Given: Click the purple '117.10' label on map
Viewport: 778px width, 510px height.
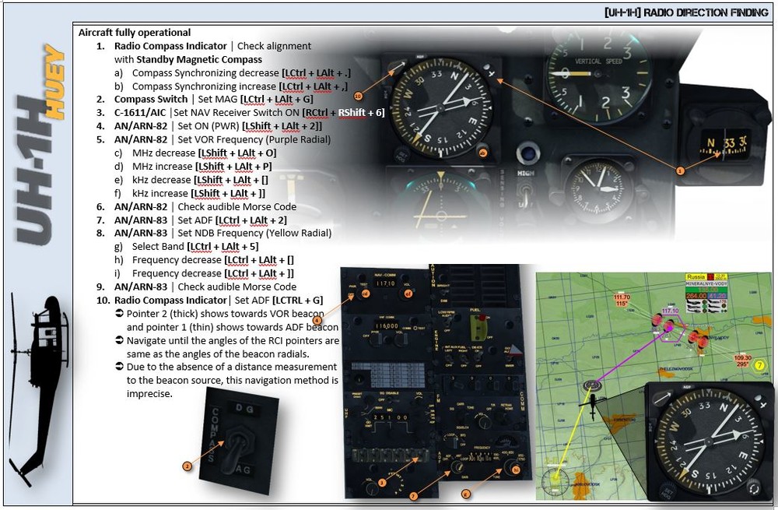Looking at the screenshot, I should (670, 311).
